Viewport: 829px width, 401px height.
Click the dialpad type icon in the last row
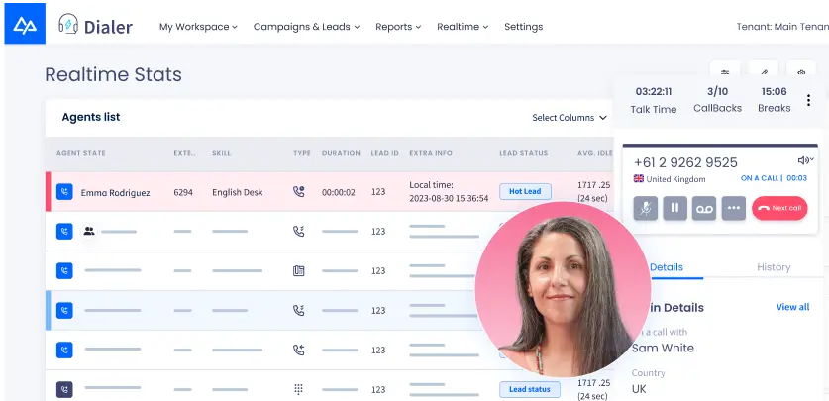[299, 389]
